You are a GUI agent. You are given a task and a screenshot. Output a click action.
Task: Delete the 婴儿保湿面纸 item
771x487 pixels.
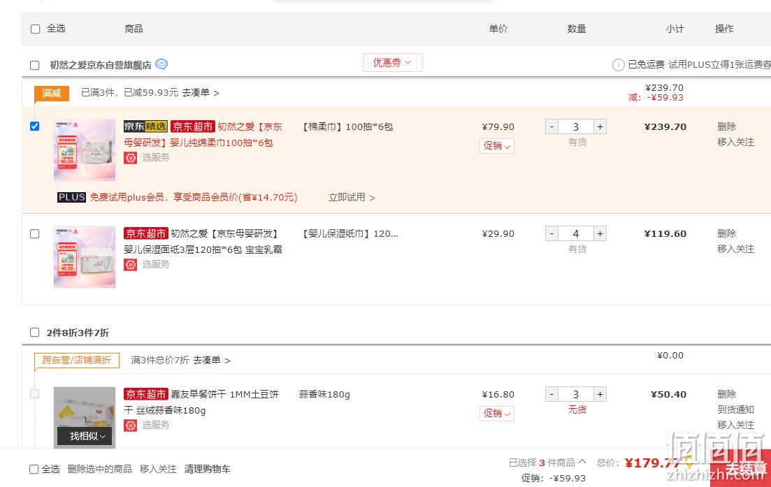tap(726, 233)
